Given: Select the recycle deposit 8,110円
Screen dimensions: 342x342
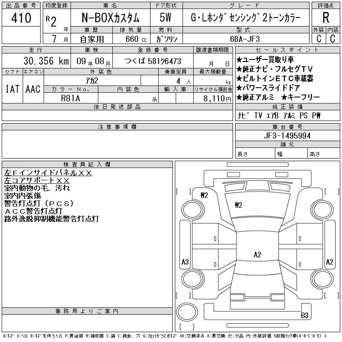Looking at the screenshot, I should pos(217,99).
